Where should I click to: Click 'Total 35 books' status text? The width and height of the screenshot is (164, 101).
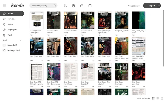pyautogui.click(x=143, y=98)
